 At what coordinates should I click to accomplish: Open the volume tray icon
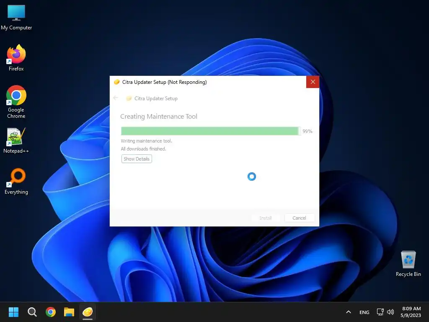point(390,312)
